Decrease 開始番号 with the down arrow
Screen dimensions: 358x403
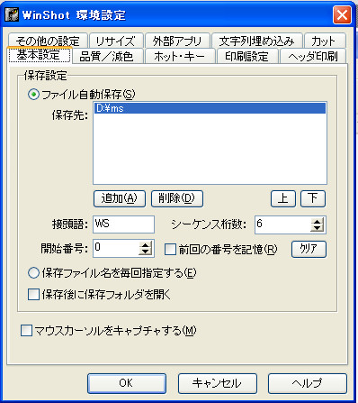[146, 252]
